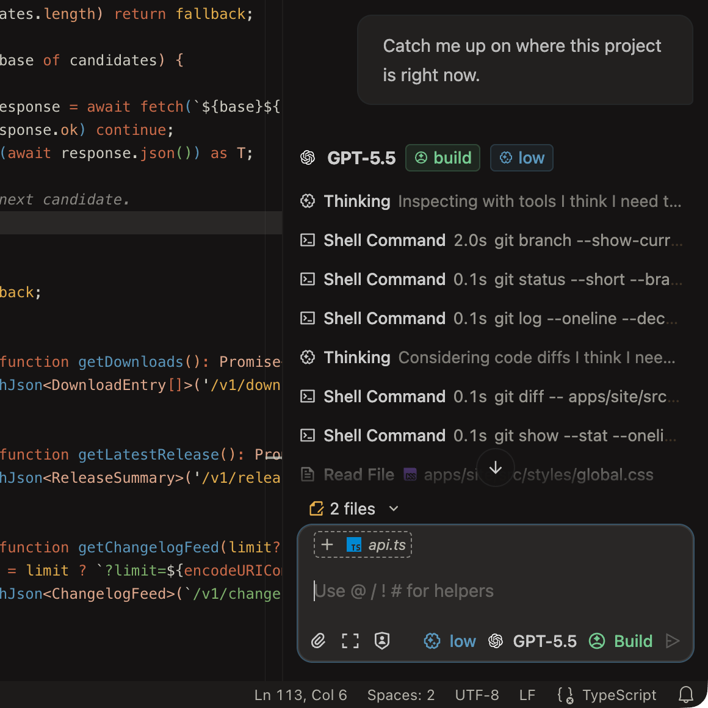Click TypeScript language mode in status bar

pos(619,695)
